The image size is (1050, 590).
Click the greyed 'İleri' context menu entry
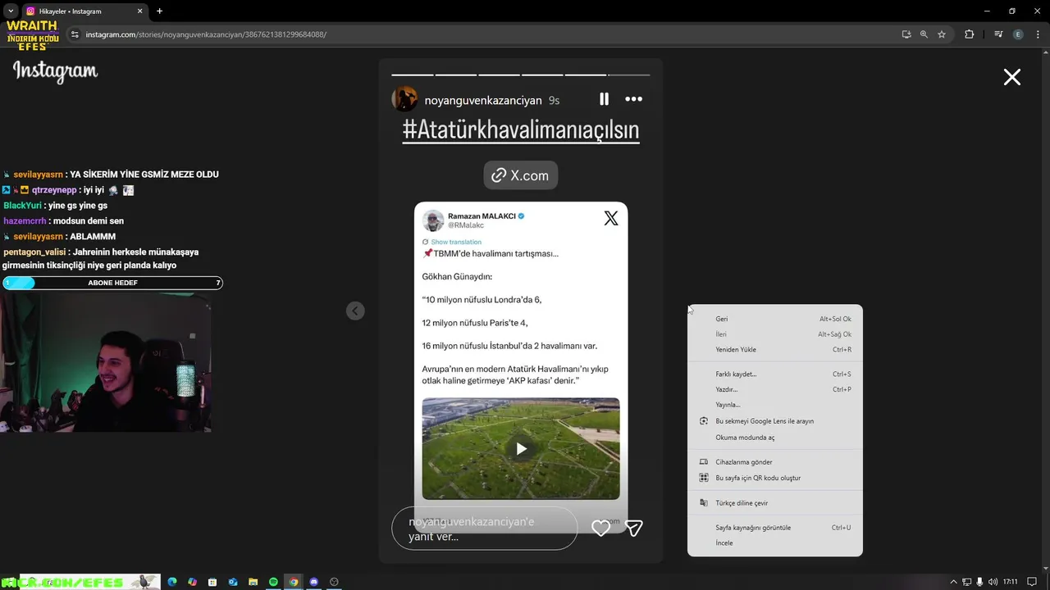775,334
